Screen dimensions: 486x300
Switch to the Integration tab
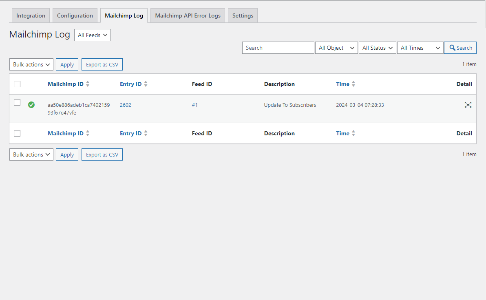[31, 15]
